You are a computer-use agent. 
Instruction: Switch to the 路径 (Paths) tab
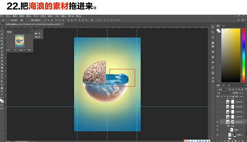[229, 85]
